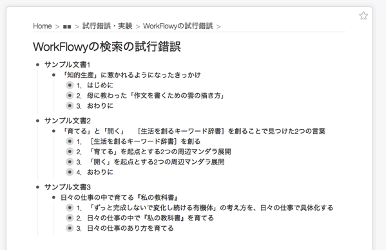386x250 pixels.
Task: Click text 1. はじめに
Action: (95, 85)
